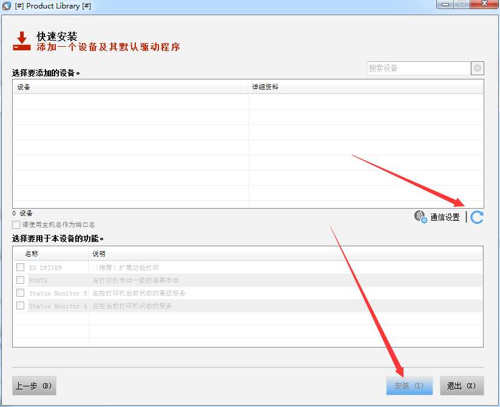The image size is (500, 407).
Task: Focus the 搜索设备 search box
Action: [x=419, y=68]
